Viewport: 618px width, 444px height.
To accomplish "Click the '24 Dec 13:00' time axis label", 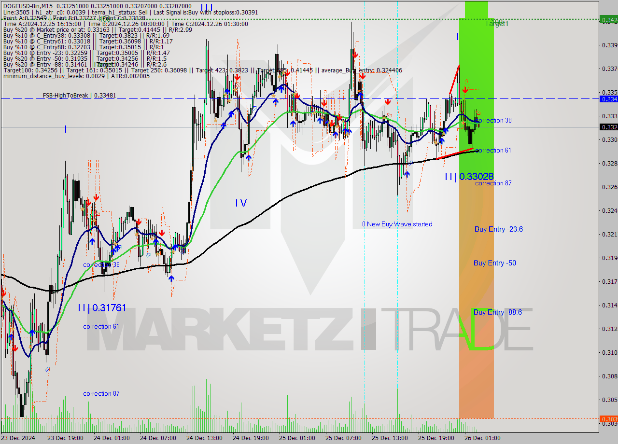I will click(204, 438).
